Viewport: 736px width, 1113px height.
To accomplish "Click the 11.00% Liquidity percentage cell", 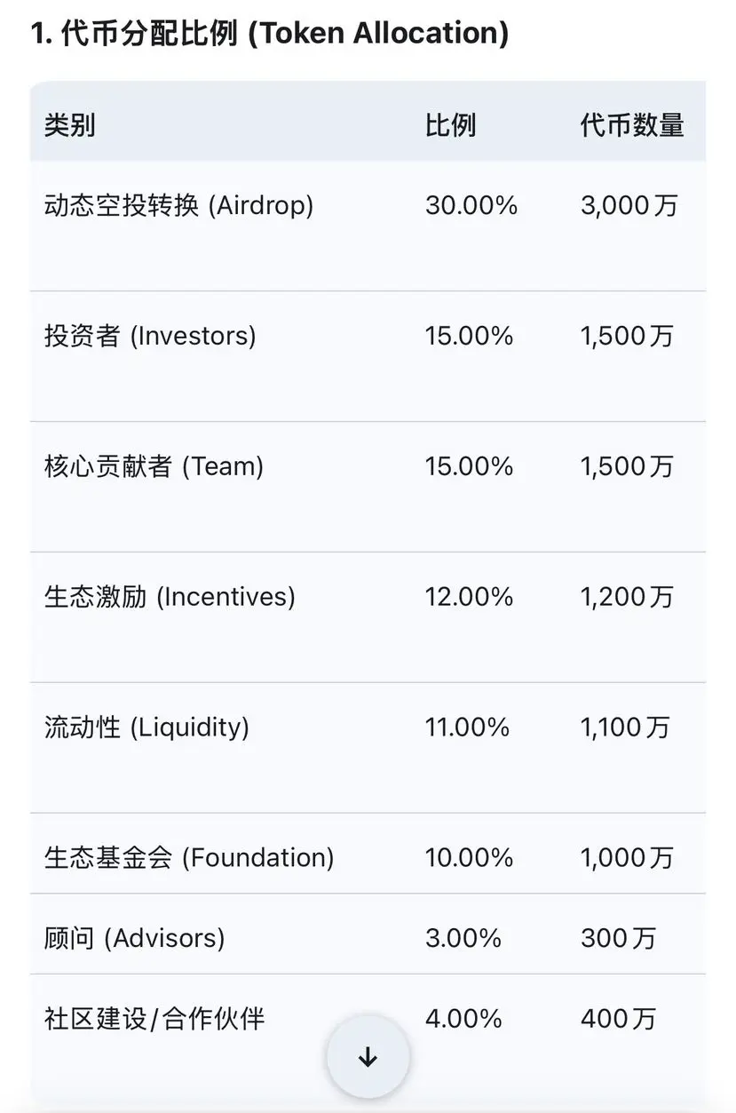I will tap(467, 727).
